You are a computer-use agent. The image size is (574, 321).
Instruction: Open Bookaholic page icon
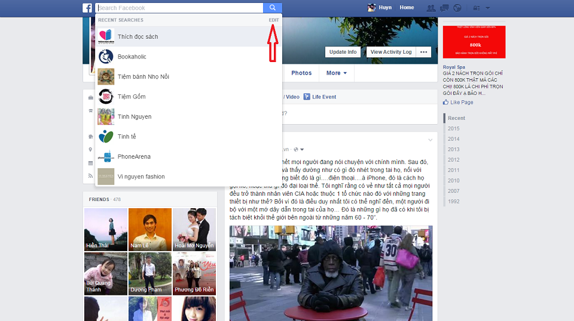[x=106, y=57]
